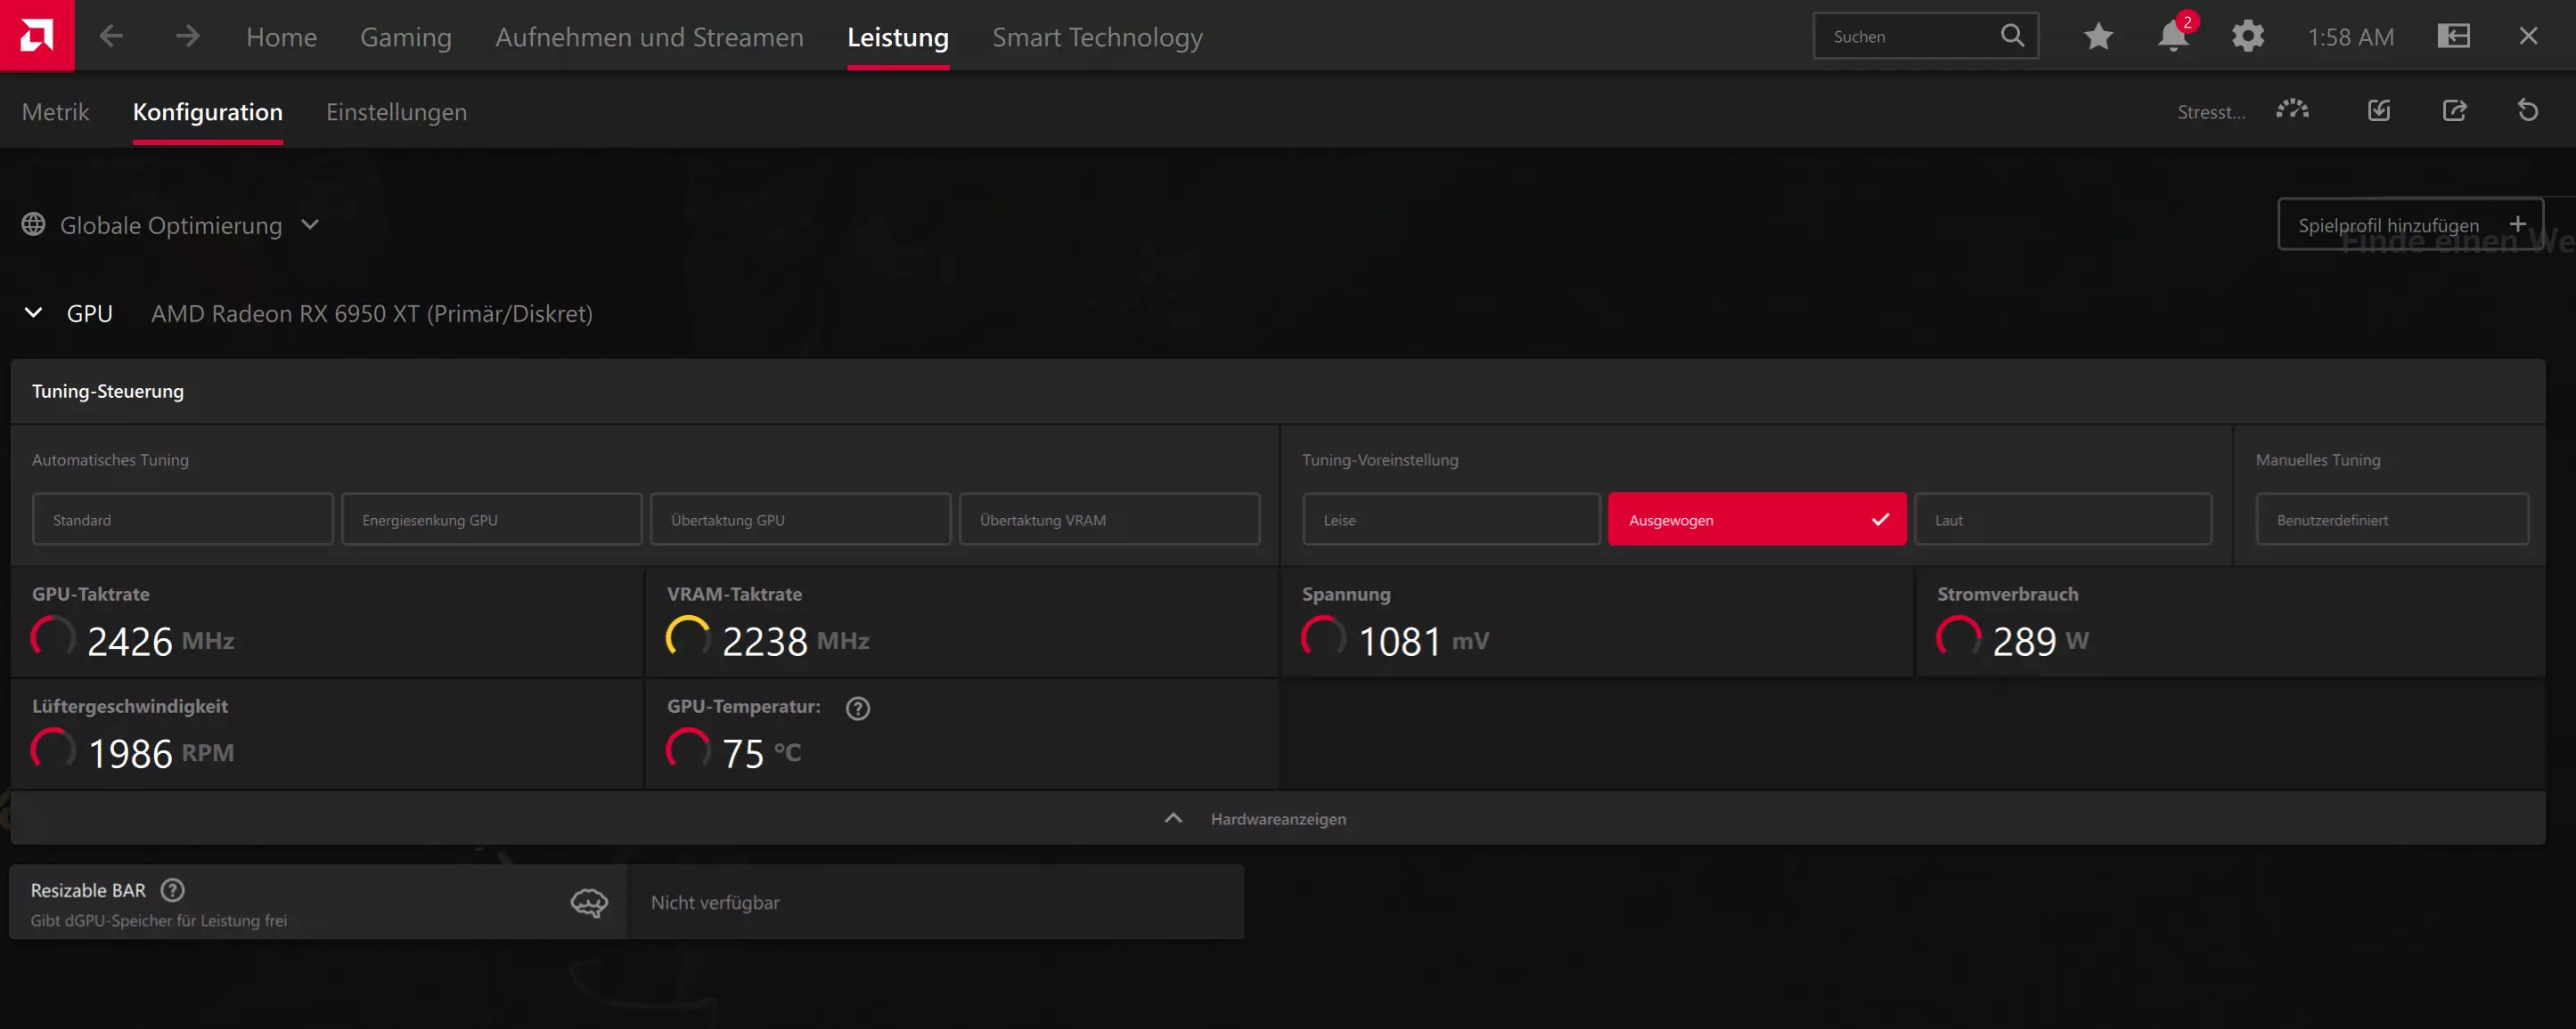Start the stress test gauge icon
2576x1029 pixels.
[2292, 109]
